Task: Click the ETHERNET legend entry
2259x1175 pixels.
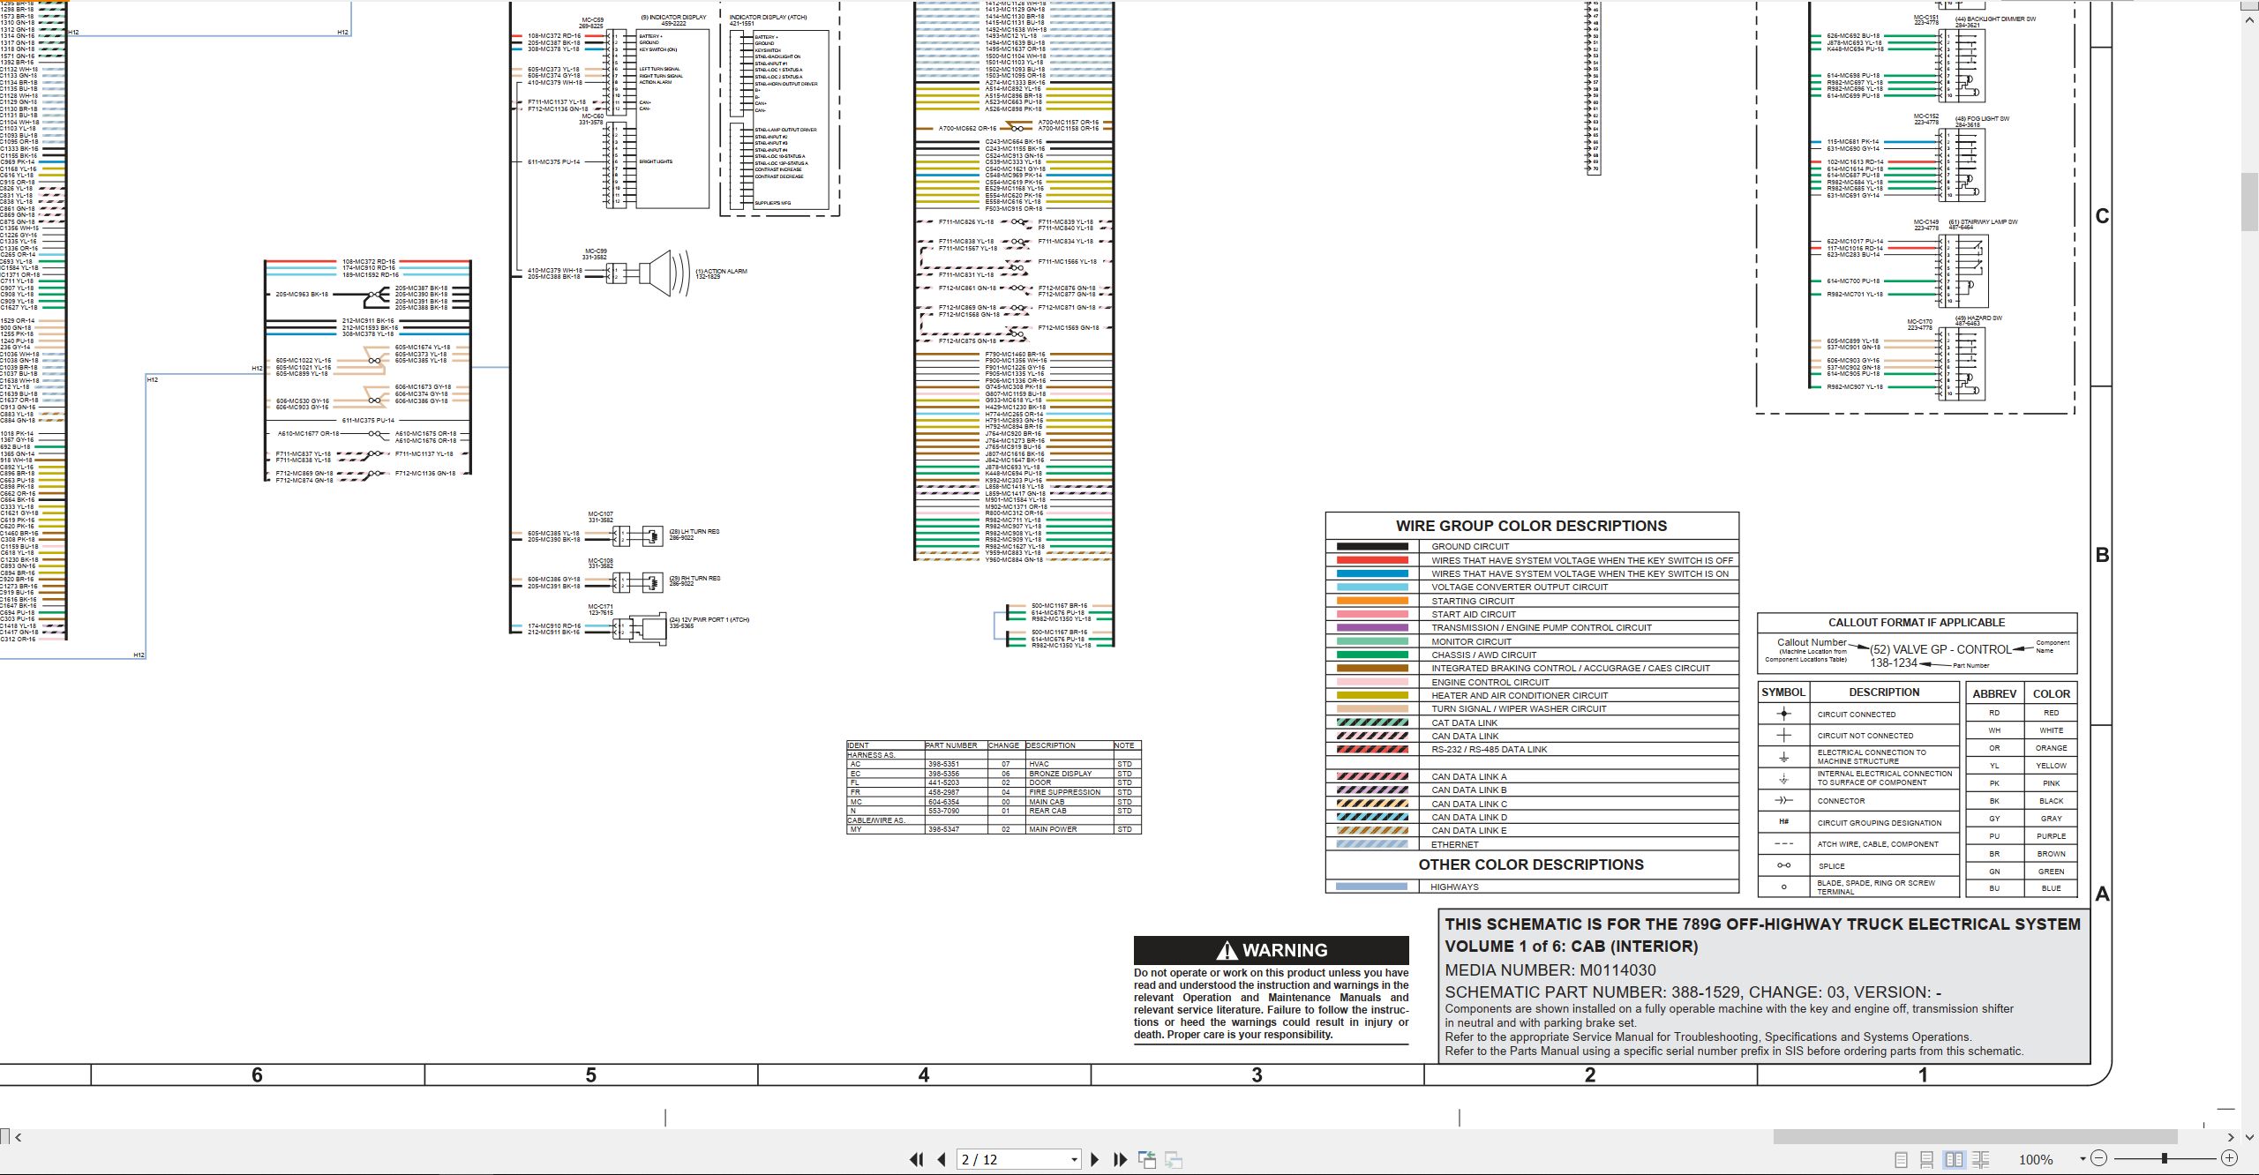Action: tap(1454, 844)
